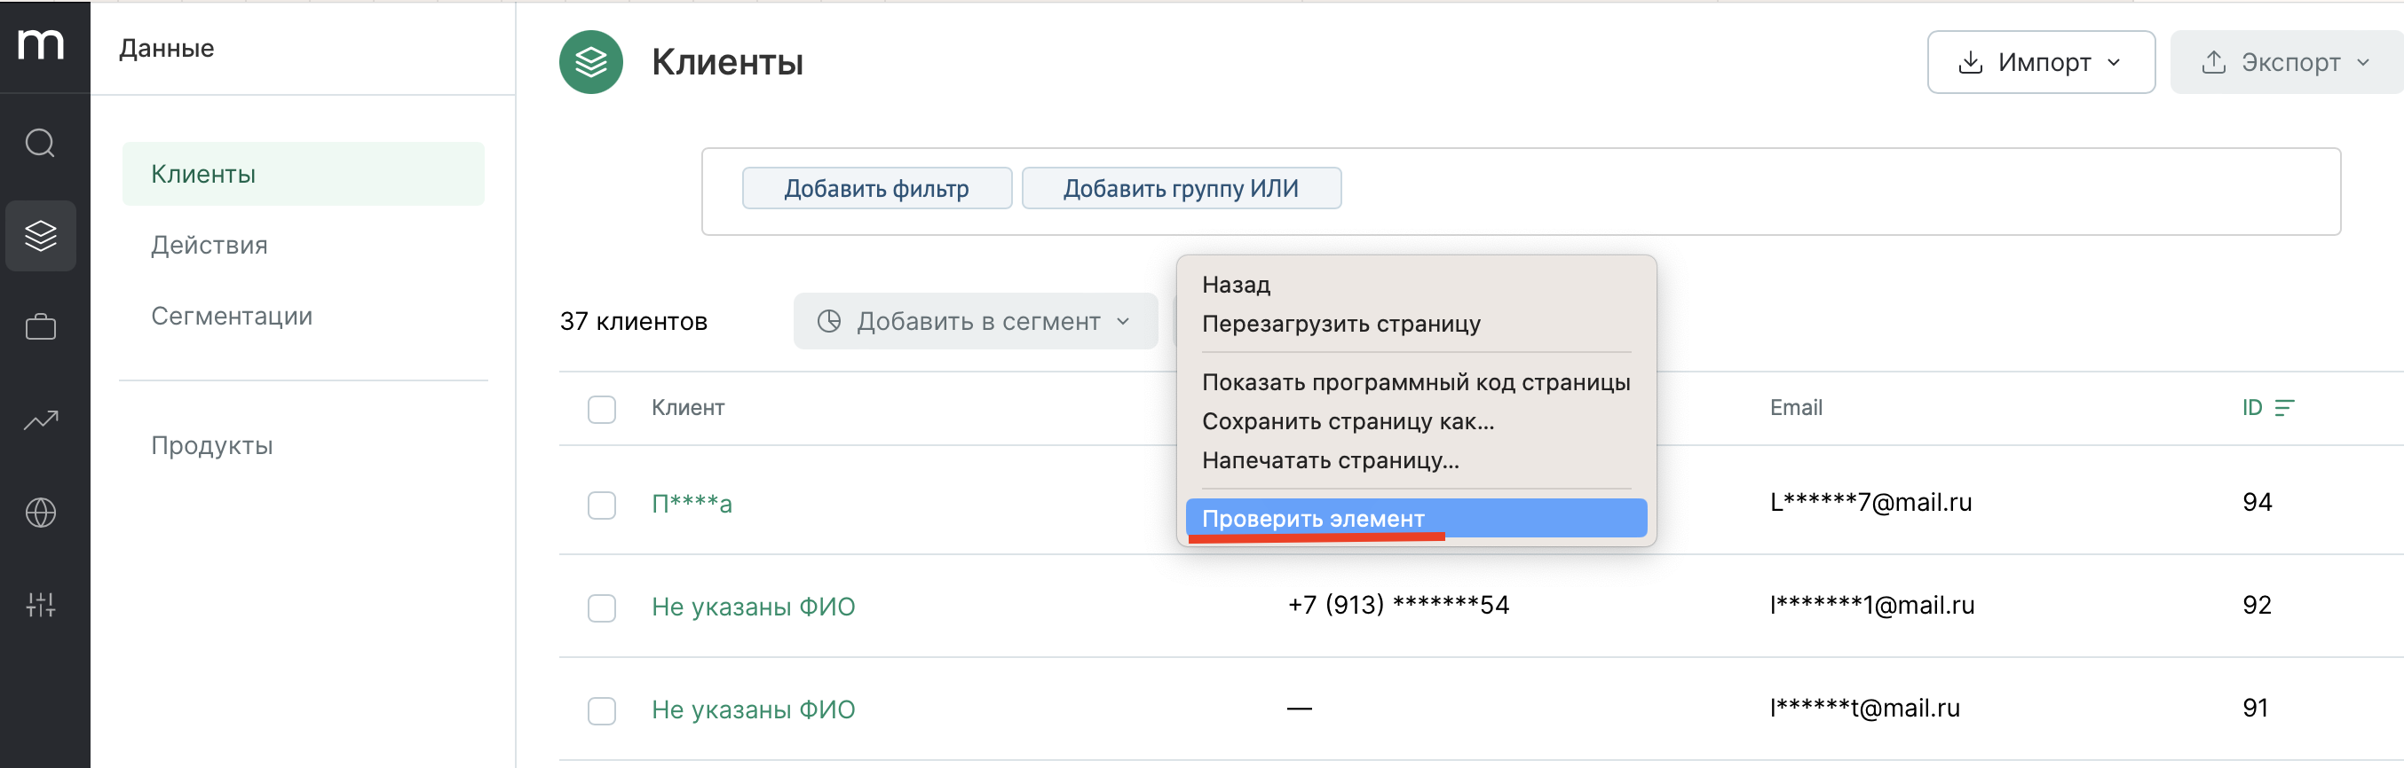The image size is (2404, 768).
Task: Sort by ID column header
Action: (x=2252, y=407)
